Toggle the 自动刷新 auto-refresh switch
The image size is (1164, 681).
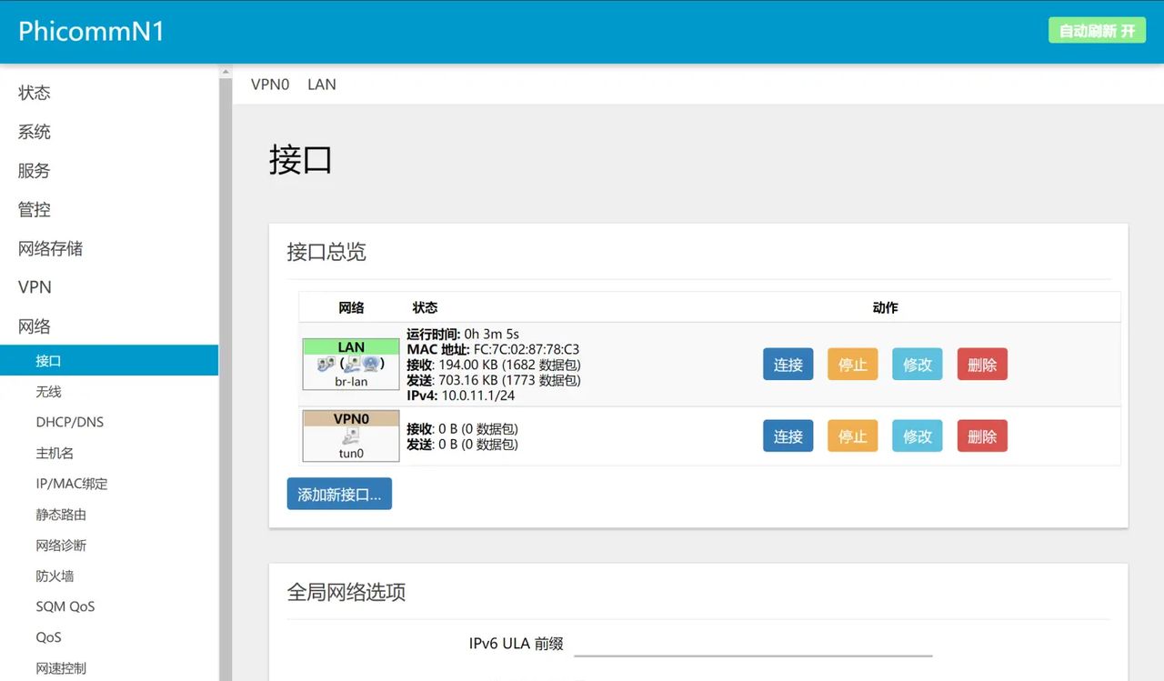pyautogui.click(x=1097, y=29)
